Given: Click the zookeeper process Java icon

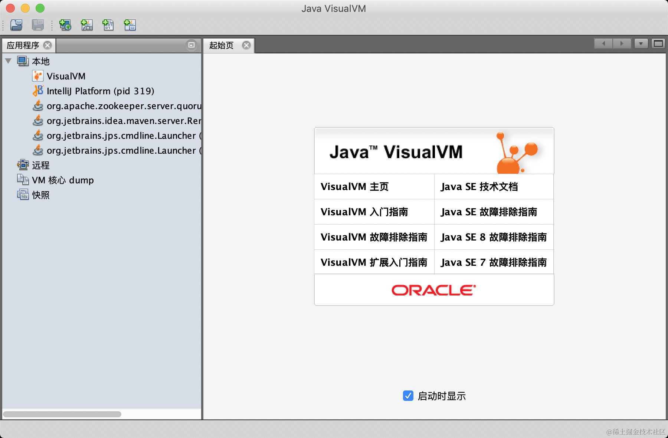Looking at the screenshot, I should [38, 106].
